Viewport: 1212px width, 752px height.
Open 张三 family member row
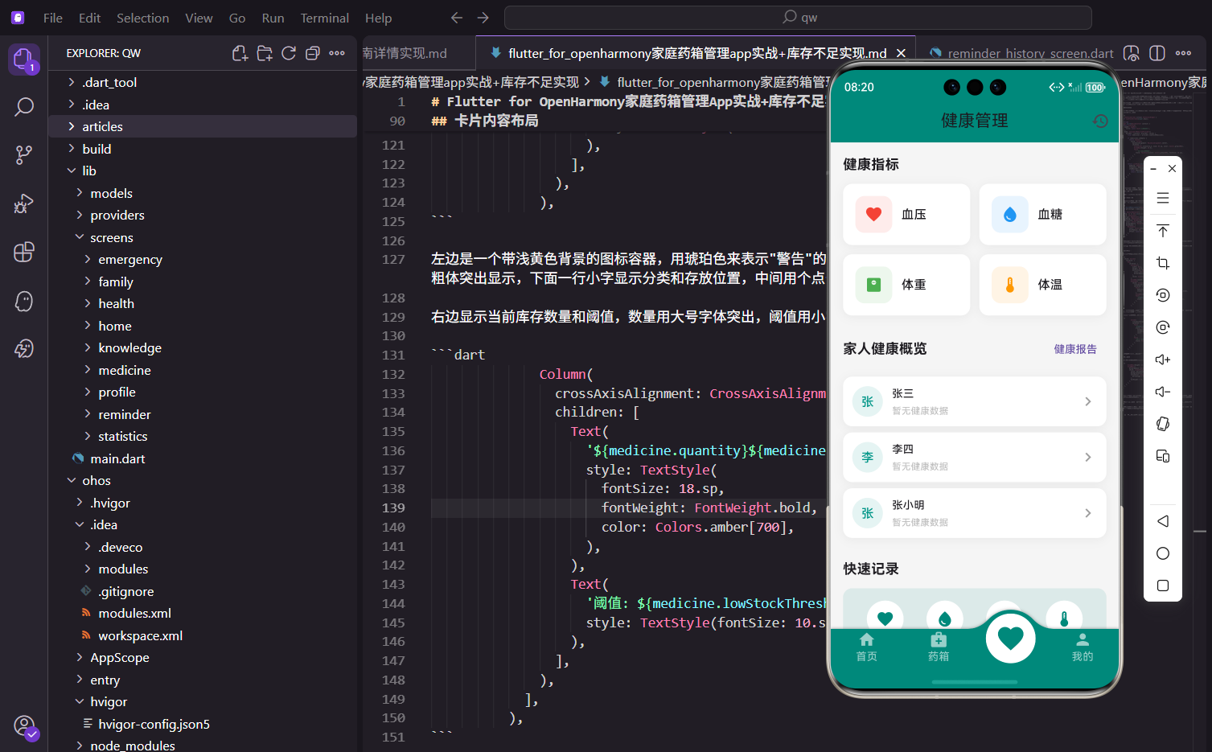point(975,401)
